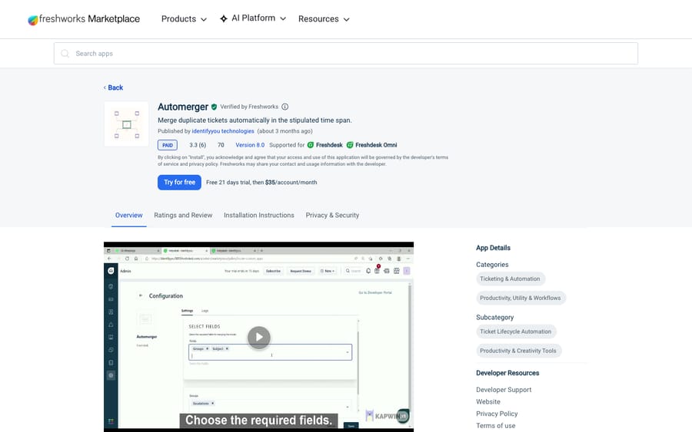Viewport: 692px width, 432px height.
Task: Click the AI Platform sparkle icon
Action: tap(224, 18)
